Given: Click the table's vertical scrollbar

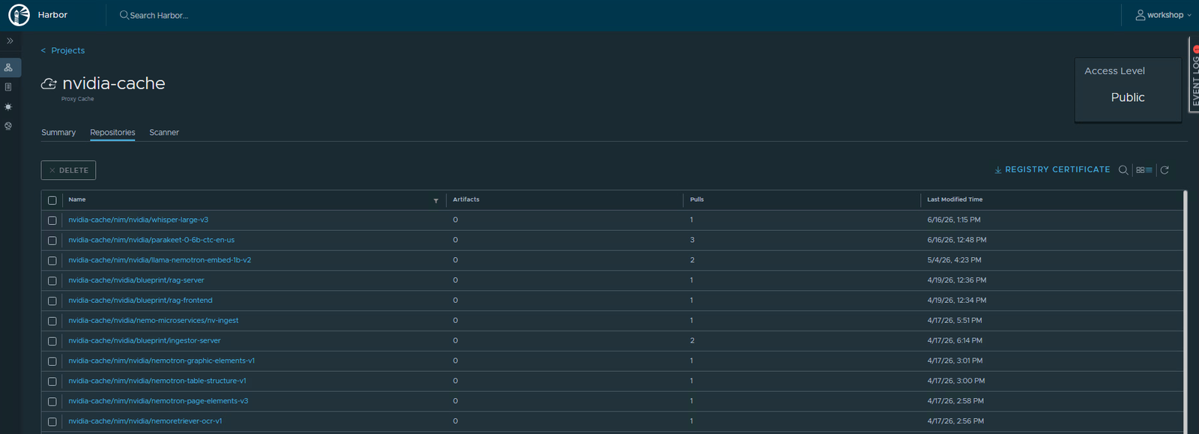Looking at the screenshot, I should (1185, 311).
